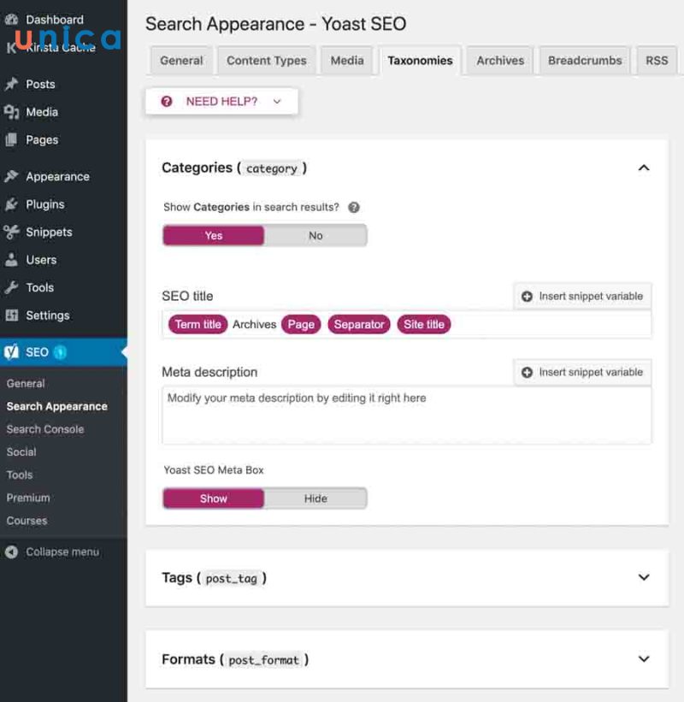This screenshot has width=684, height=702.
Task: Open the Breadcrumbs tab
Action: (585, 61)
